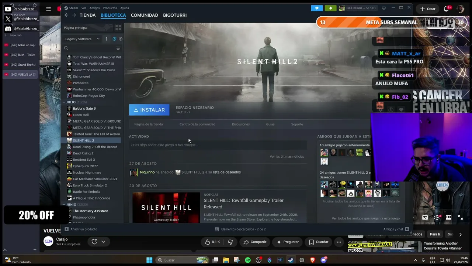Viewport: 472px width, 266px height.
Task: Open the Juegos y Software dropdown
Action: [81, 39]
